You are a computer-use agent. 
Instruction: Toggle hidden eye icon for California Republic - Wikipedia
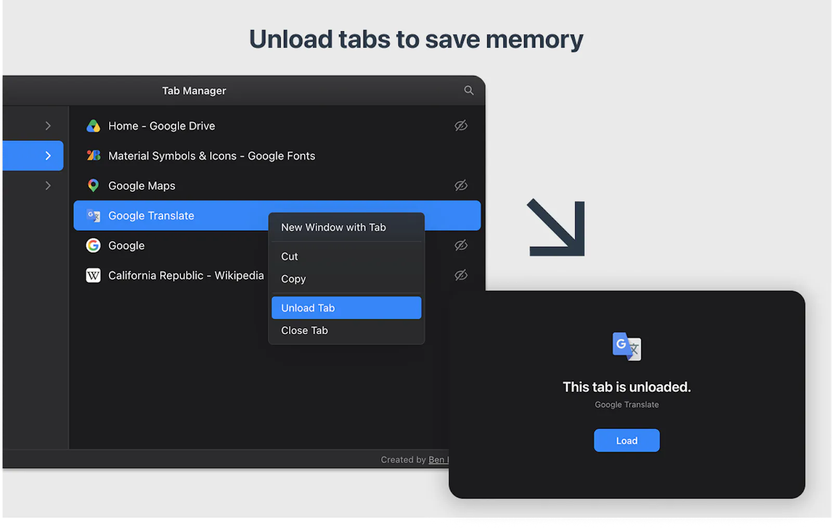(x=461, y=275)
